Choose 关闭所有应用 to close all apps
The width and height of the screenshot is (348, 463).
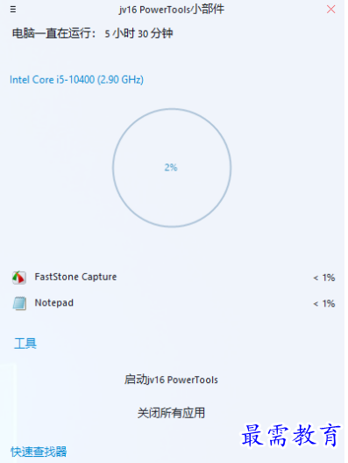(171, 413)
